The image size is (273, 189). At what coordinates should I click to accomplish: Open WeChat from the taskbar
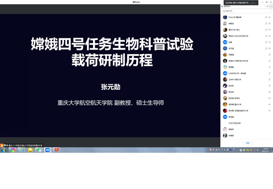tap(39, 150)
